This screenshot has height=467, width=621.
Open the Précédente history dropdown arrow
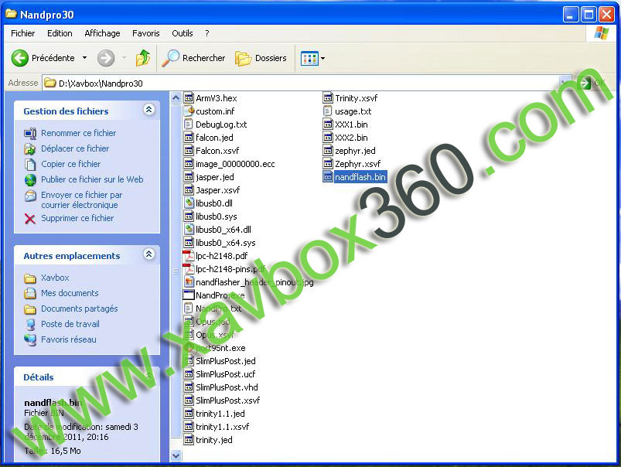85,58
